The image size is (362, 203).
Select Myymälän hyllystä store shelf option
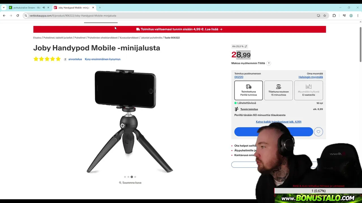coord(309,90)
